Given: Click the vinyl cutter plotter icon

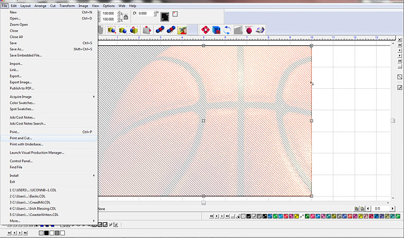Looking at the screenshot, I should 260,30.
